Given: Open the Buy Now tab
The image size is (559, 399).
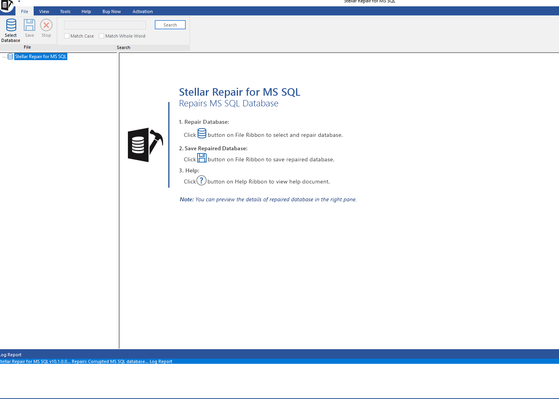Looking at the screenshot, I should tap(112, 11).
